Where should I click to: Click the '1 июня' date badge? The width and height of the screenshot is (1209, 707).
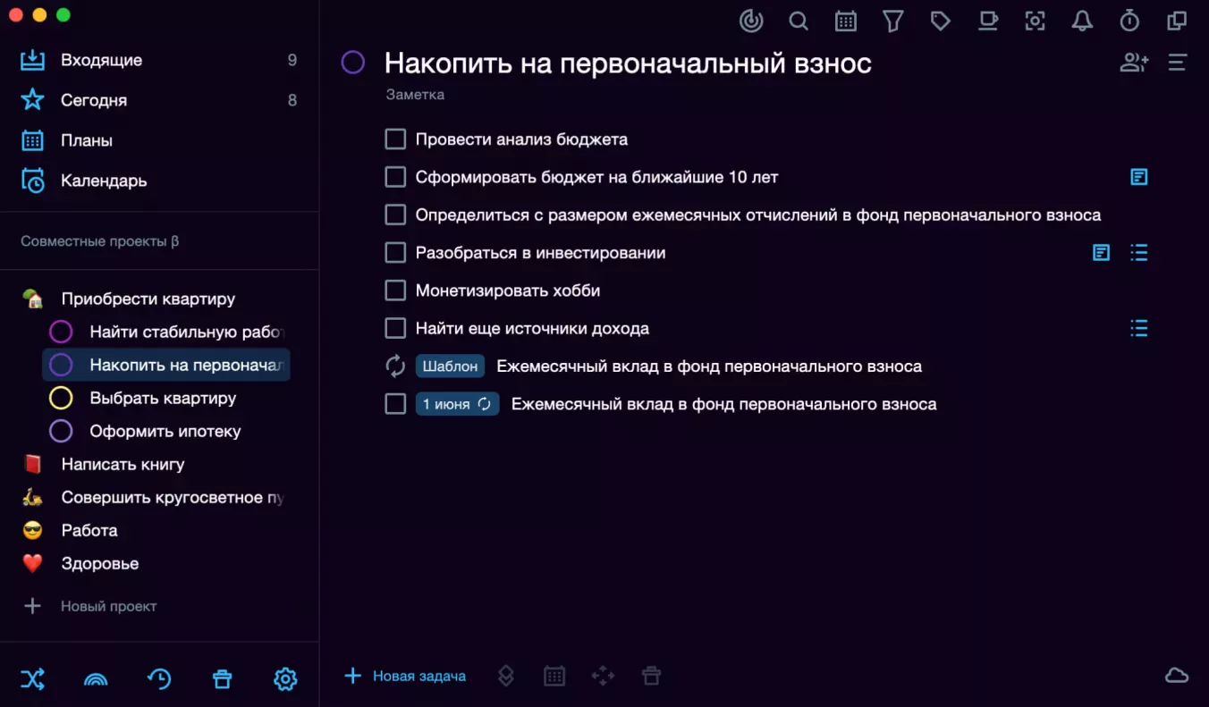pyautogui.click(x=457, y=404)
